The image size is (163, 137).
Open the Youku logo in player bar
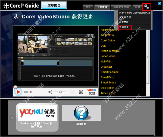(x=92, y=92)
